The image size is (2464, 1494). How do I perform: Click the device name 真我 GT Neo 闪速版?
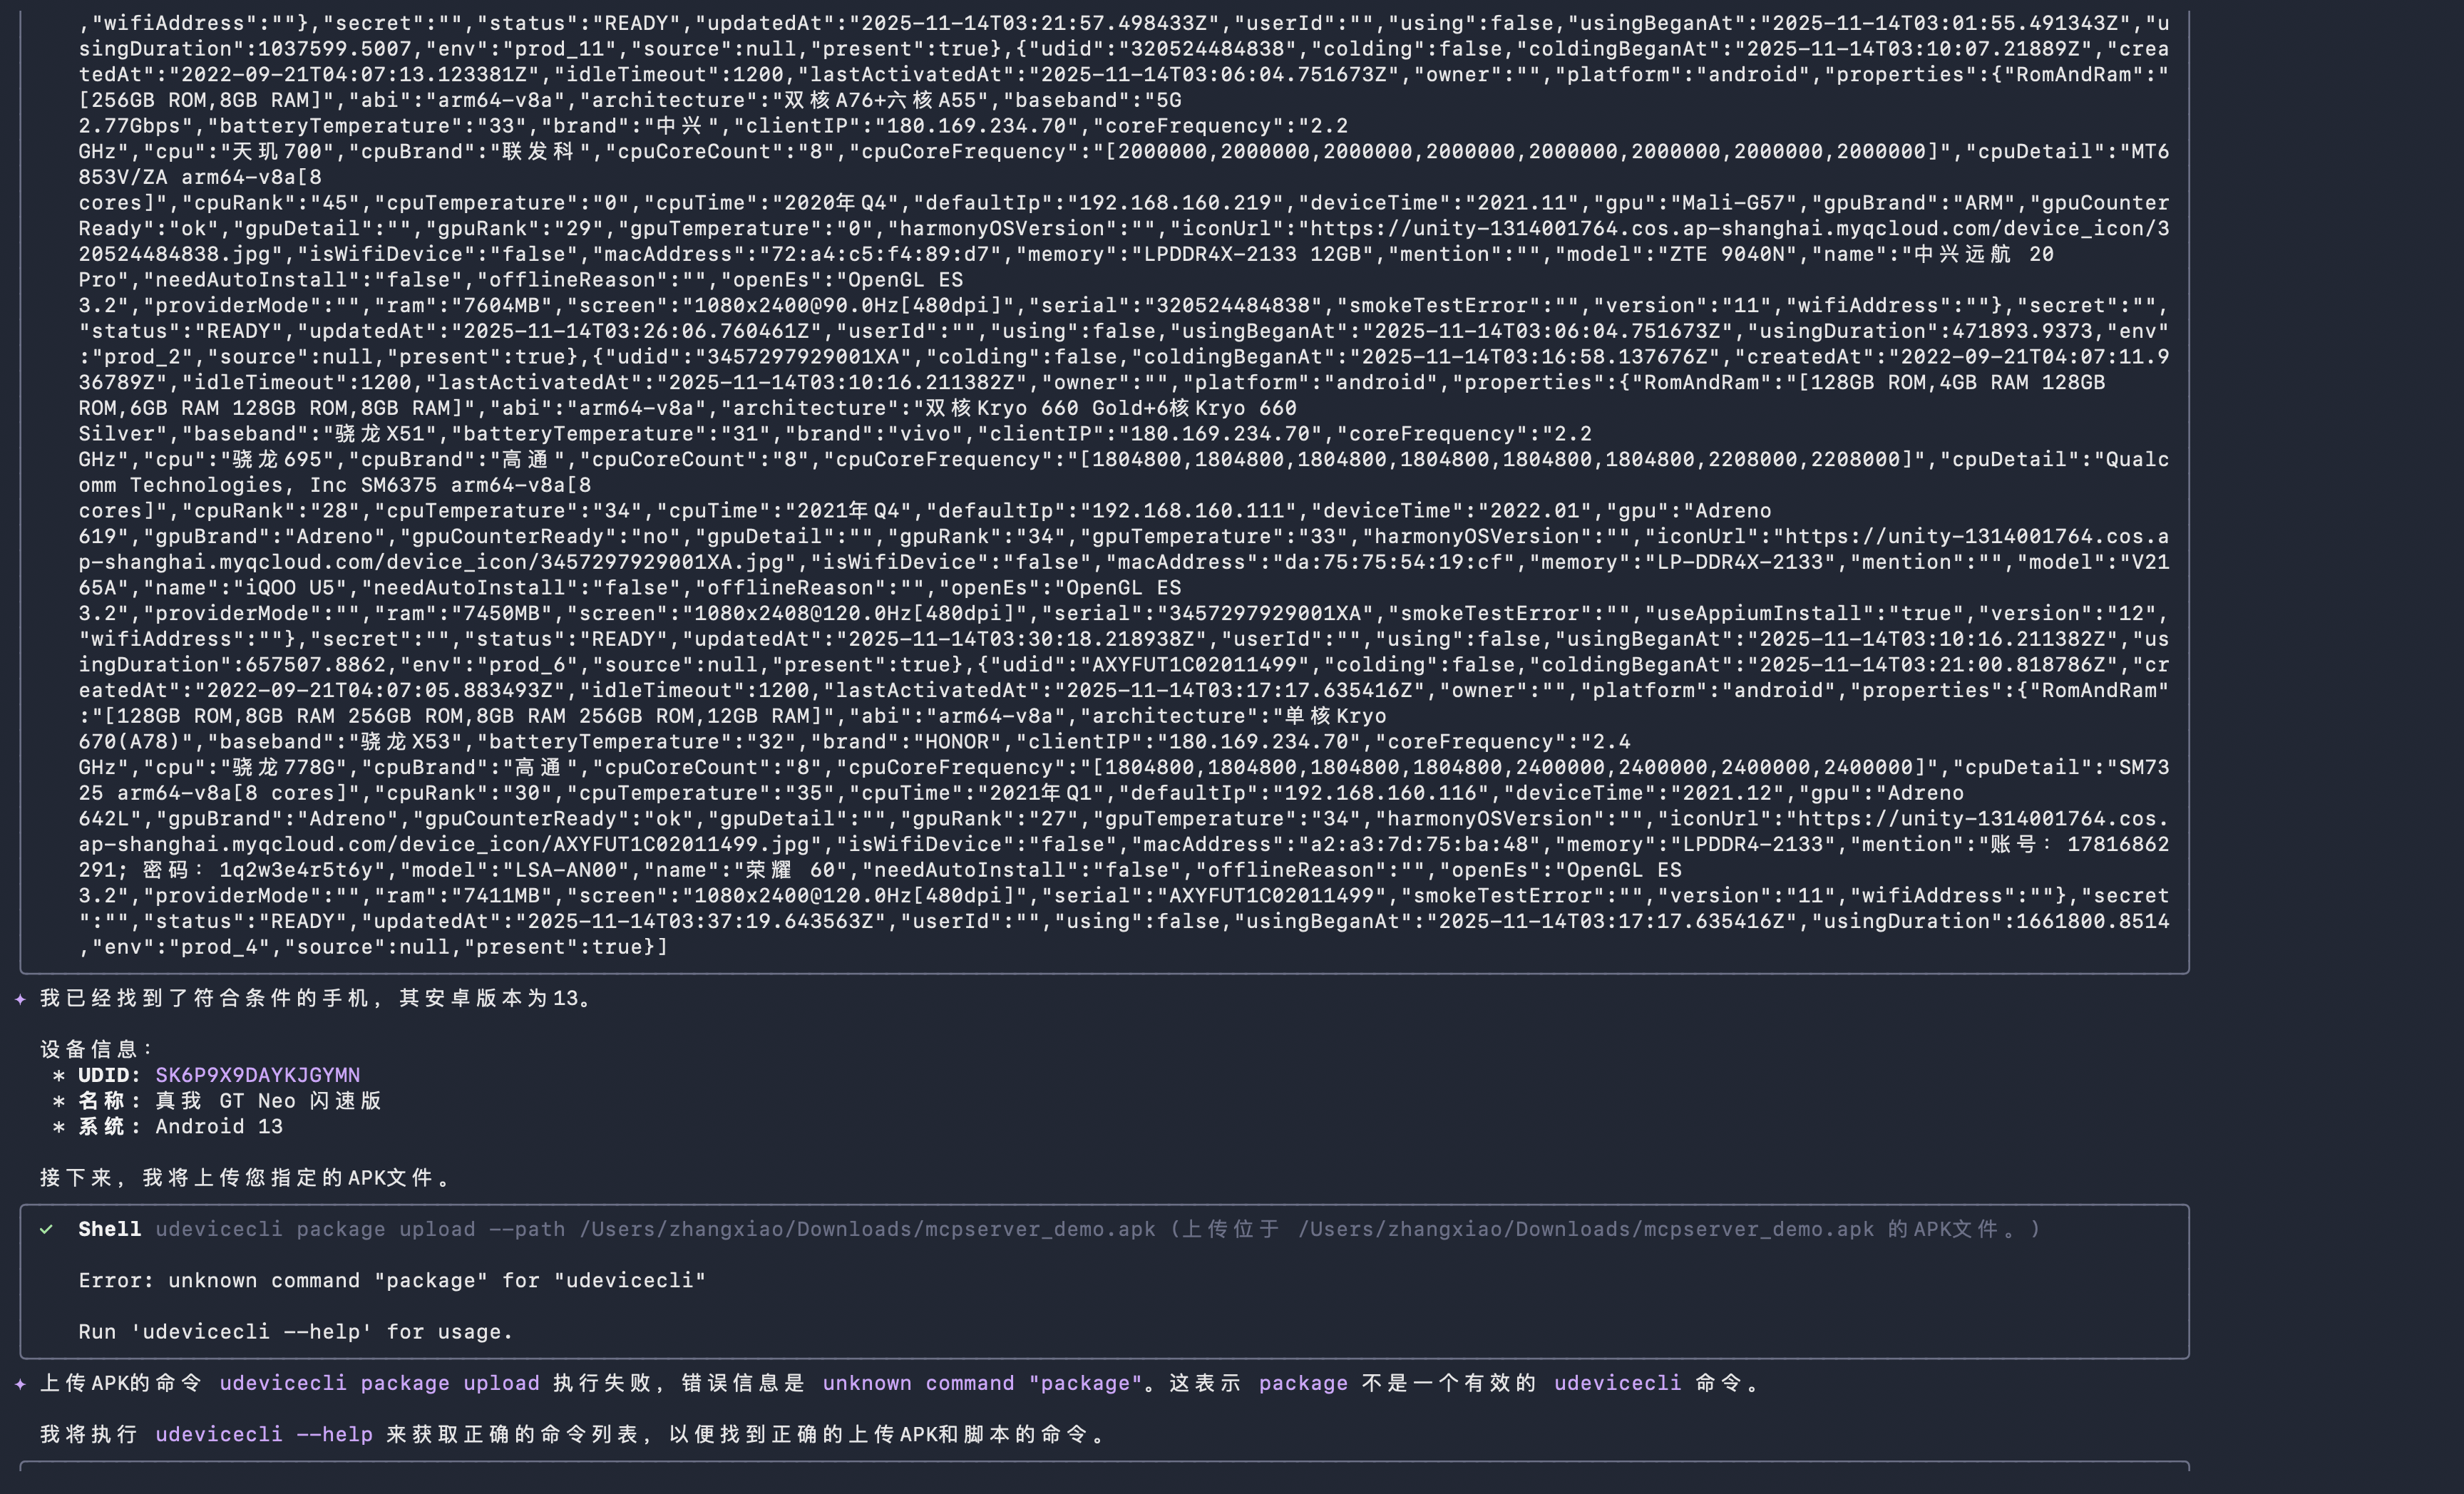pos(268,1101)
